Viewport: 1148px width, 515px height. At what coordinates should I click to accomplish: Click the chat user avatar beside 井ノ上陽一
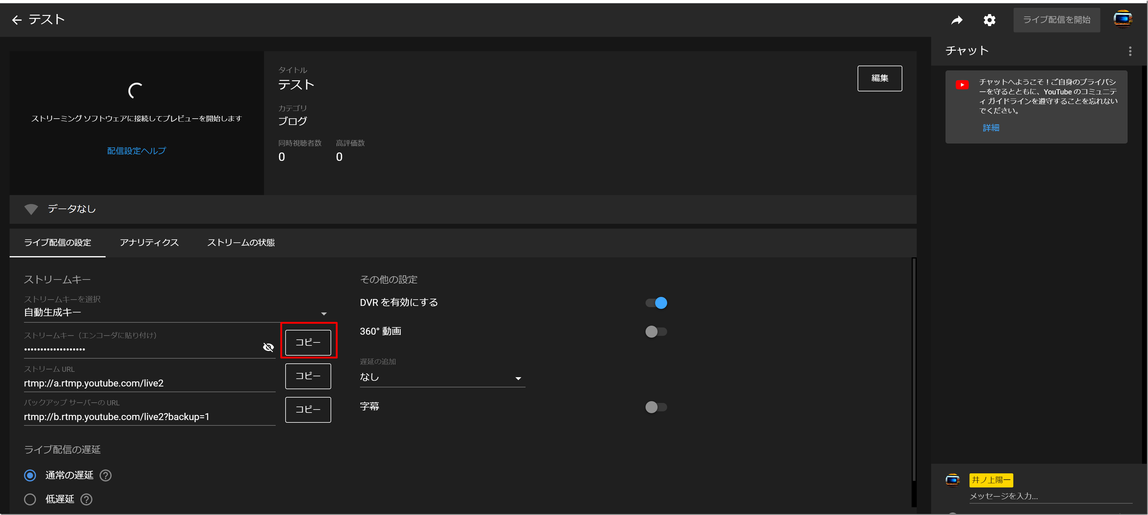pyautogui.click(x=952, y=480)
